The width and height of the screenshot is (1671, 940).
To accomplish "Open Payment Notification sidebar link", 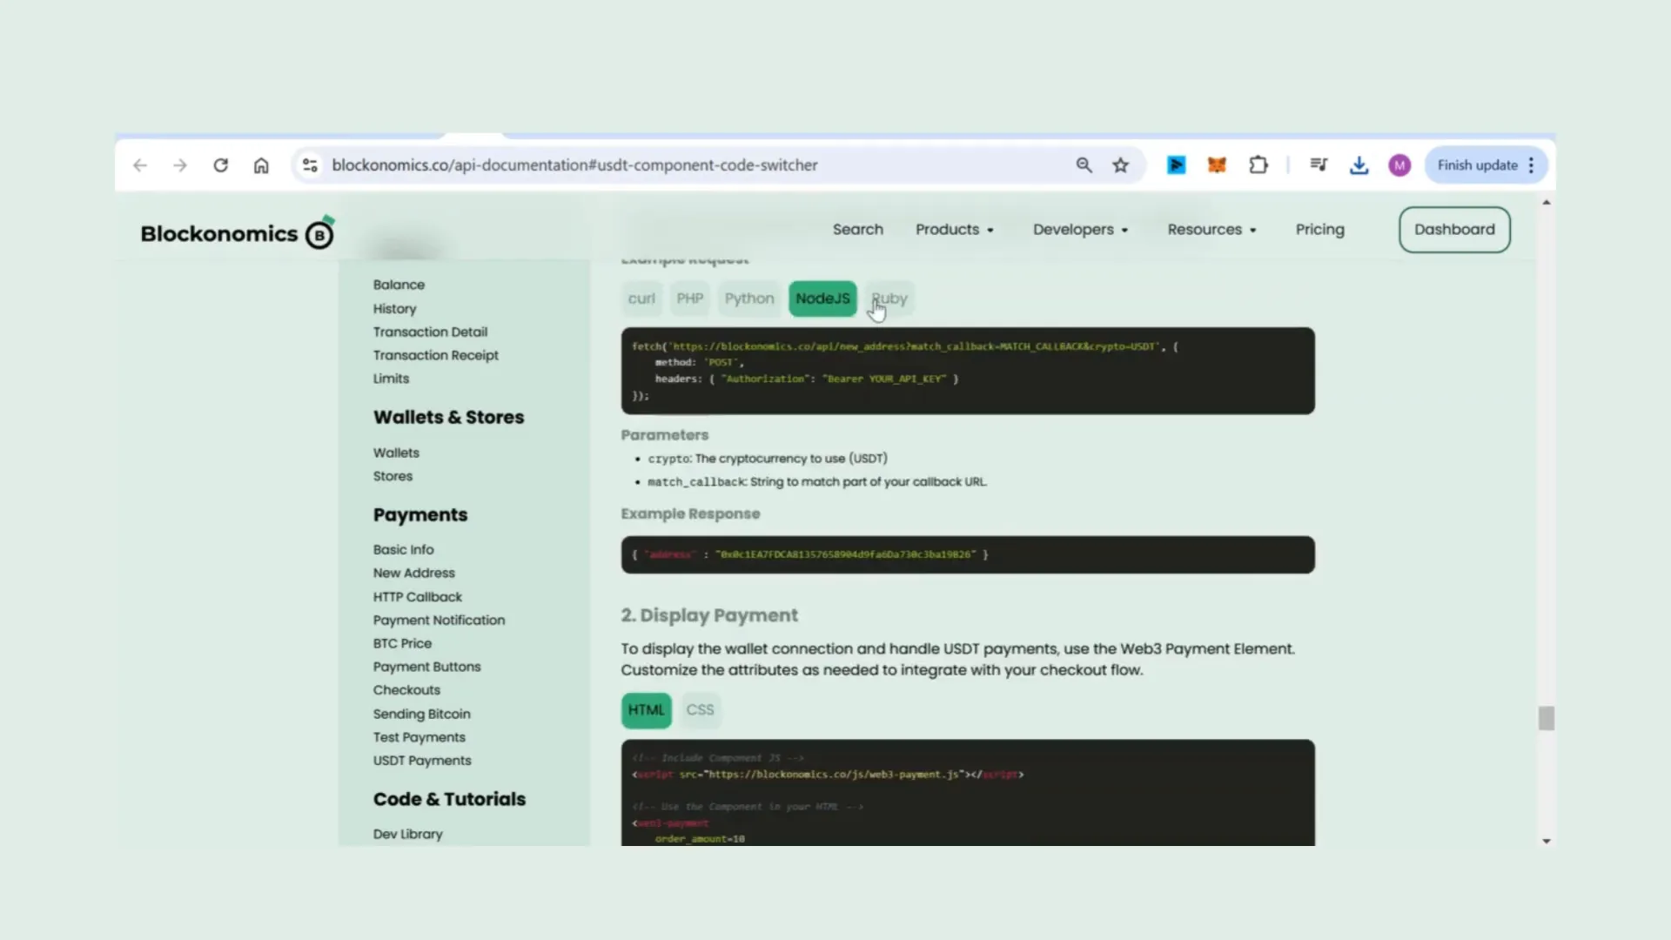I will [439, 620].
